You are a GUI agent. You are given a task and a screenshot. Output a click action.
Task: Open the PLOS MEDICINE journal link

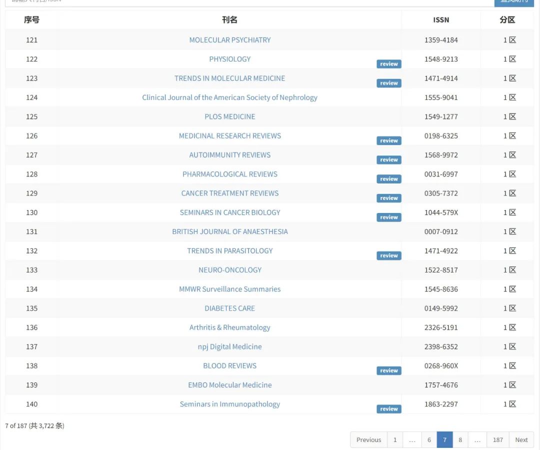tap(229, 116)
